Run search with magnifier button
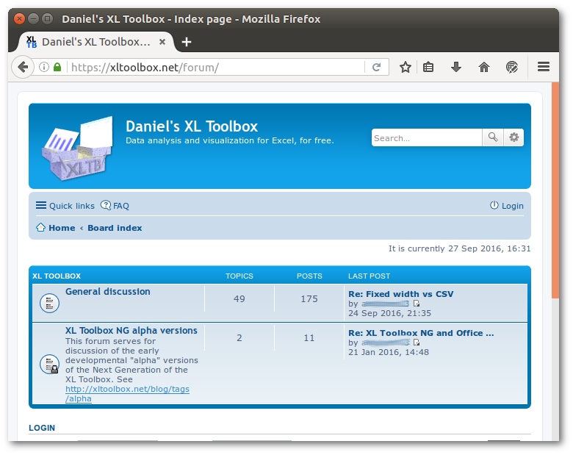This screenshot has height=455, width=573. point(493,137)
